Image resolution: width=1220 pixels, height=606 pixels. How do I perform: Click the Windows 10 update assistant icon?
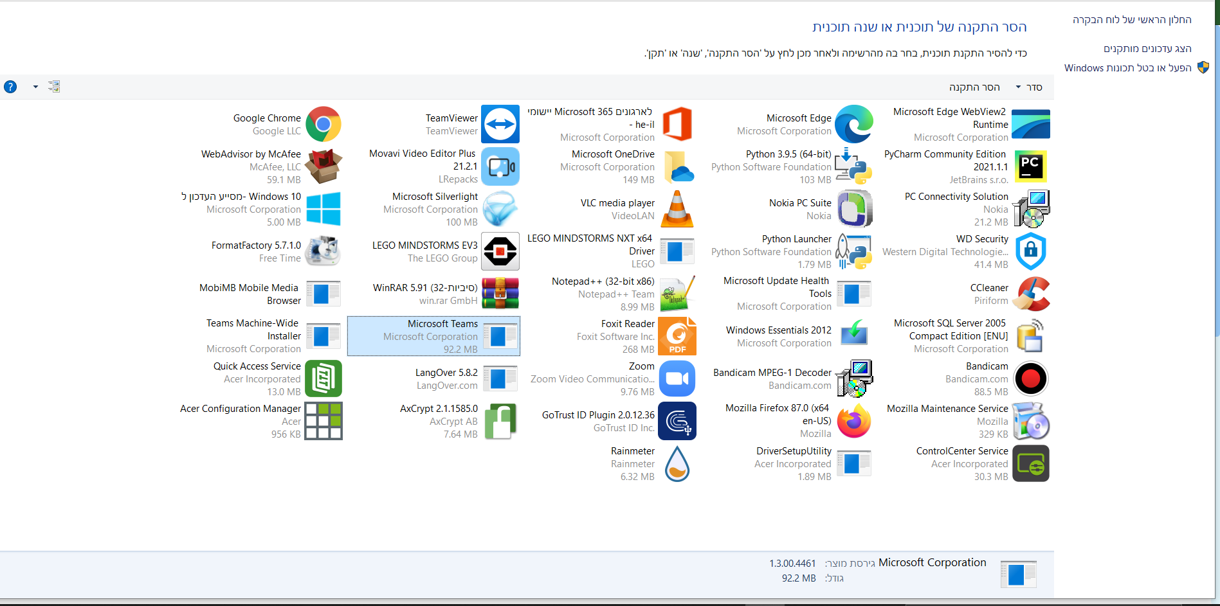pyautogui.click(x=323, y=209)
